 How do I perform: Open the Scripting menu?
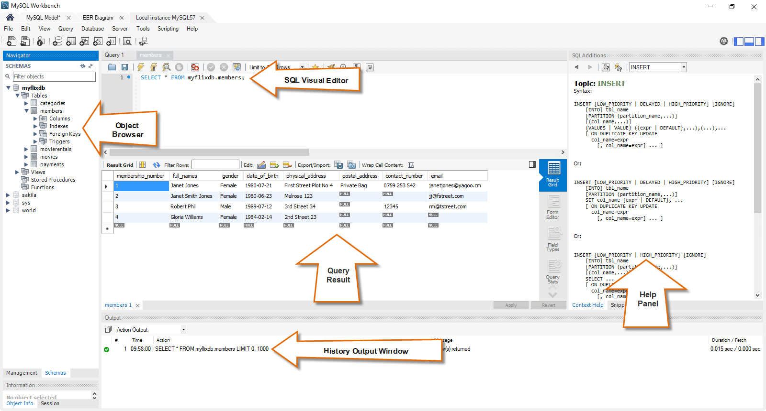[x=168, y=29]
